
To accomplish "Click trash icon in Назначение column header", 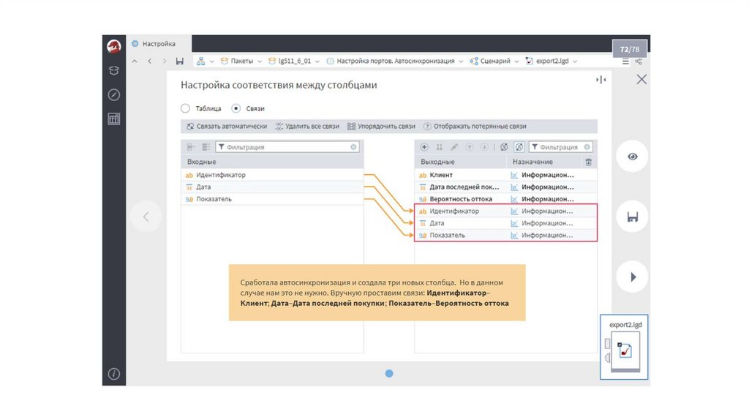I will (588, 162).
